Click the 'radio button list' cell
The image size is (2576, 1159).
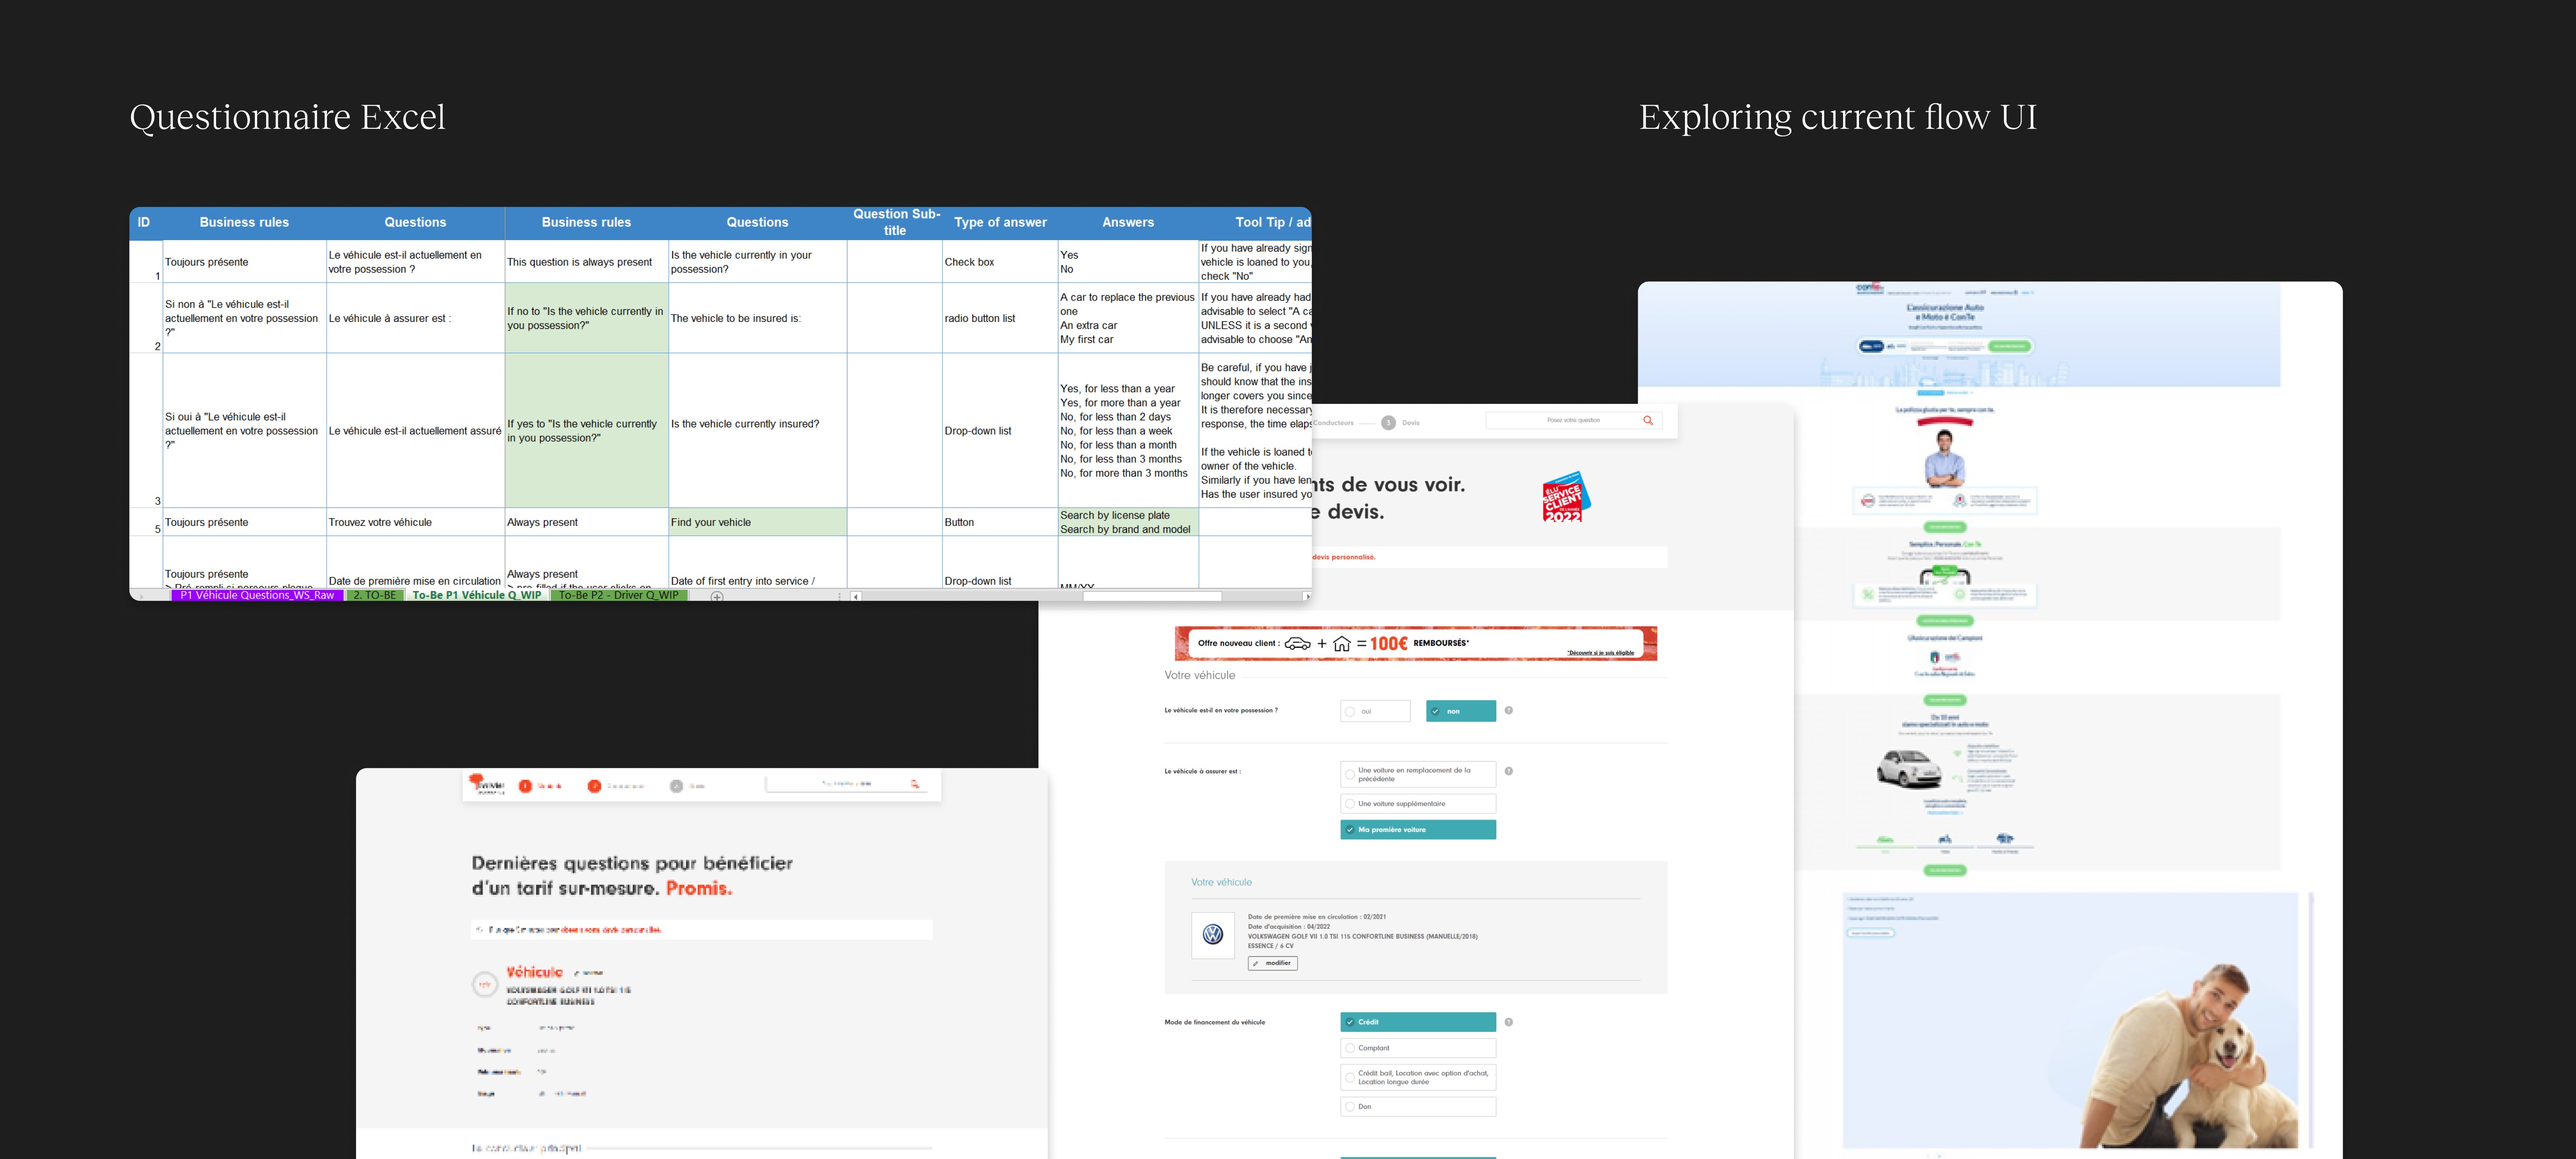(1000, 318)
